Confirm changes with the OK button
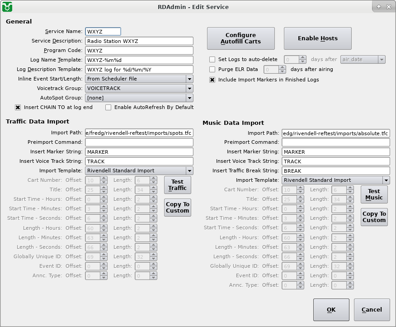 pyautogui.click(x=331, y=310)
